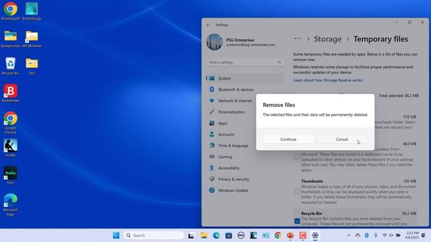Toggle the Delivery Optimization files checkbox
Image resolution: width=431 pixels, height=242 pixels.
pyautogui.click(x=297, y=157)
